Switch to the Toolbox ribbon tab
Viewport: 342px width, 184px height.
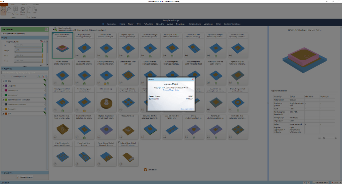click(x=36, y=5)
